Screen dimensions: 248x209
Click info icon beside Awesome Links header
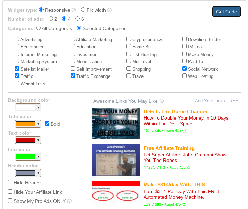(162, 101)
